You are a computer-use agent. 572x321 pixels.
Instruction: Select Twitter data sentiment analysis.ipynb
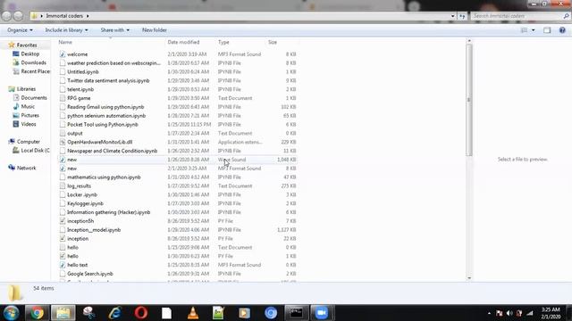click(108, 80)
